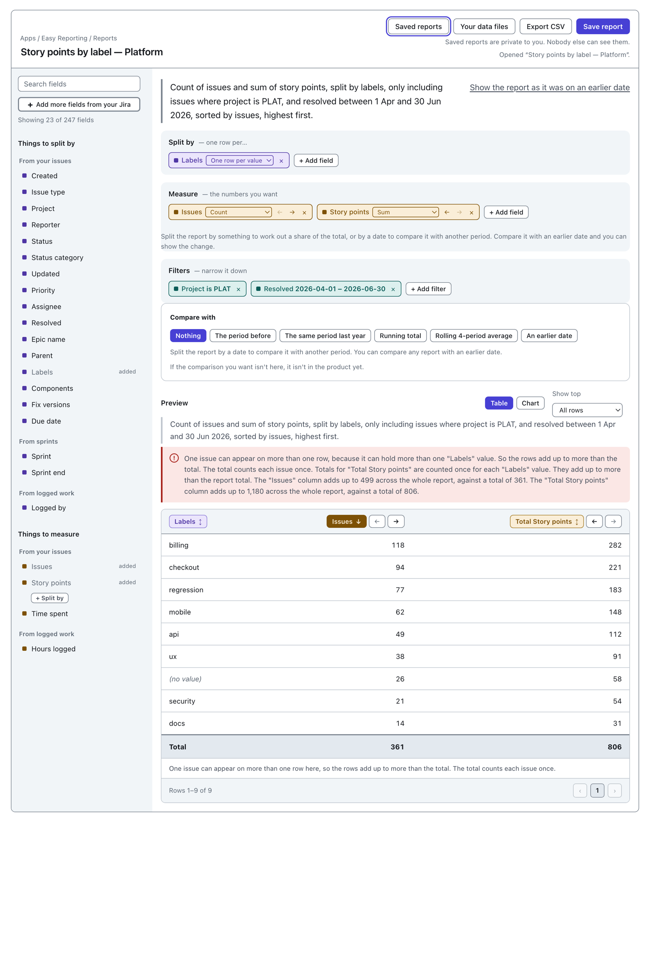Go to previous page of table rows
The width and height of the screenshot is (650, 975).
[x=580, y=791]
